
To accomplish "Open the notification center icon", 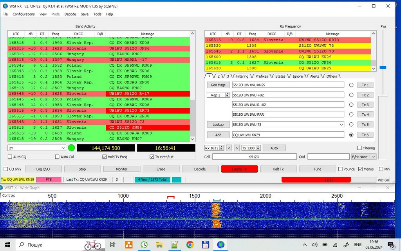I will 391,246.
